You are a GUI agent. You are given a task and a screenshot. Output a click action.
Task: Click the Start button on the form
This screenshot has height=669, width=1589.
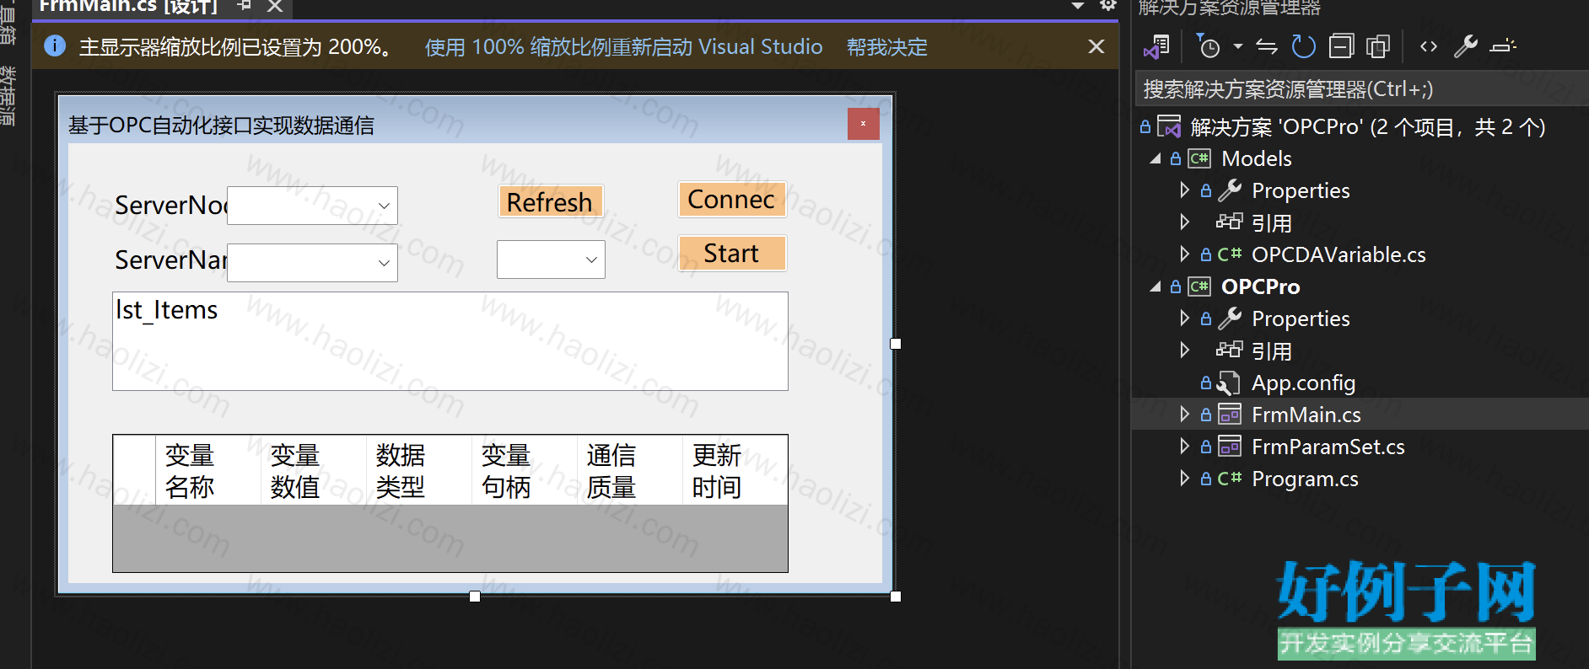click(731, 253)
